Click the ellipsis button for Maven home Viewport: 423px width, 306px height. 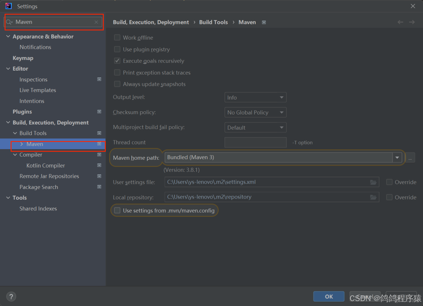(x=410, y=158)
